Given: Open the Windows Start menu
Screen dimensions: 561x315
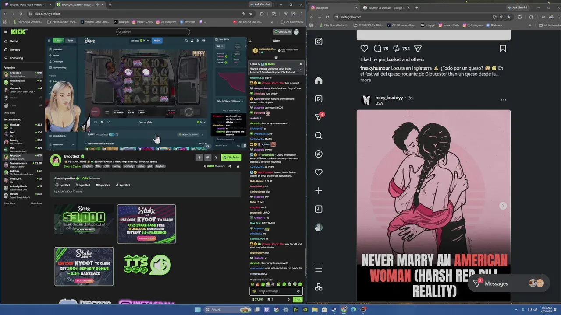Looking at the screenshot, I should [198, 310].
